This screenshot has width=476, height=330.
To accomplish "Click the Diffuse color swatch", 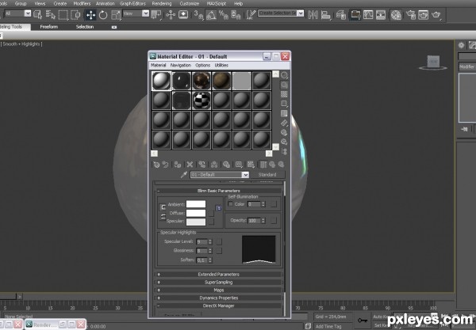I will pyautogui.click(x=196, y=213).
